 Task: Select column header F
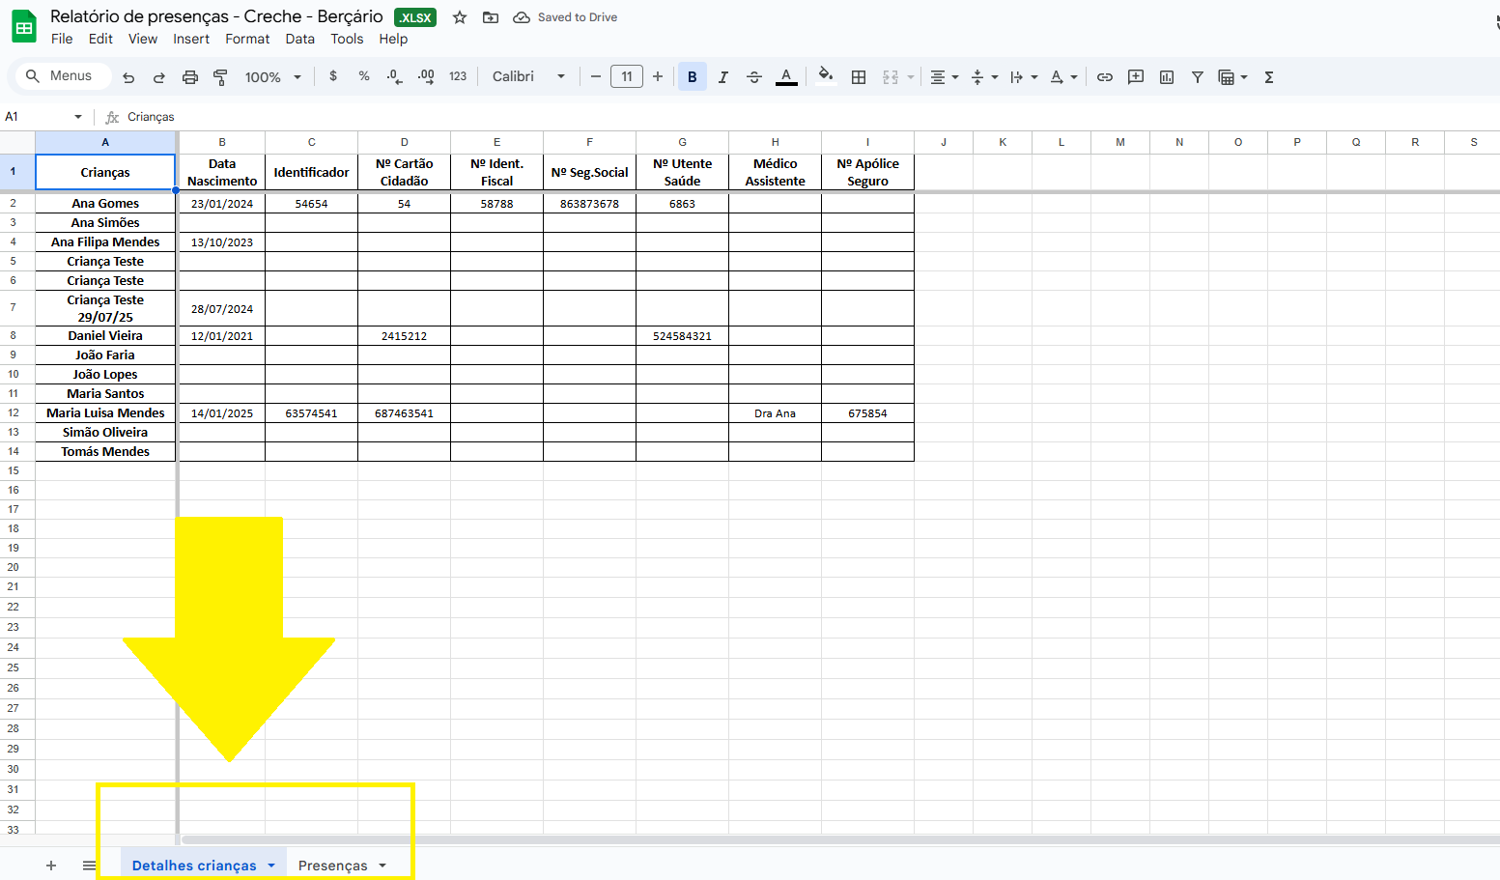[589, 142]
